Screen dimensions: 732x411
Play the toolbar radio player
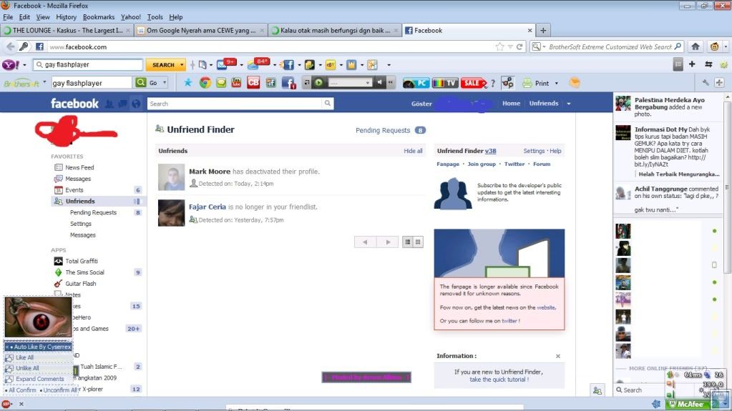(x=319, y=83)
